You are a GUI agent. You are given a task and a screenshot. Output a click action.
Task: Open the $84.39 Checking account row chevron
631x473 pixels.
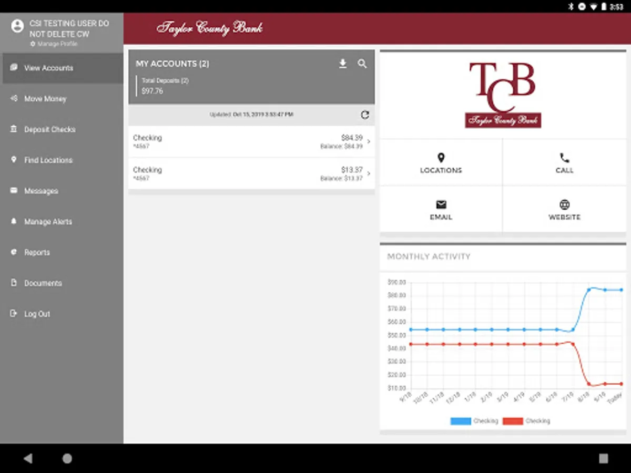click(x=369, y=141)
